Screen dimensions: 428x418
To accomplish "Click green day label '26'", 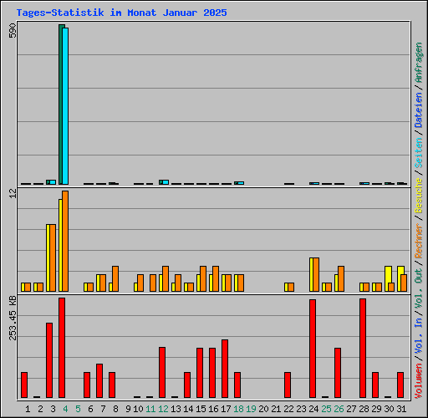I will click(339, 409).
